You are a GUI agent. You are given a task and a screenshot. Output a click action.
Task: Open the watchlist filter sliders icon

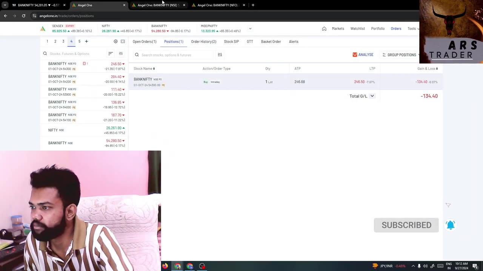121,54
